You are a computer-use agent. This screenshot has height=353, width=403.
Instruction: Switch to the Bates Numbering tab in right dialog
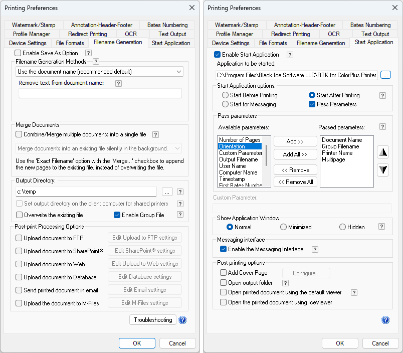pyautogui.click(x=371, y=25)
